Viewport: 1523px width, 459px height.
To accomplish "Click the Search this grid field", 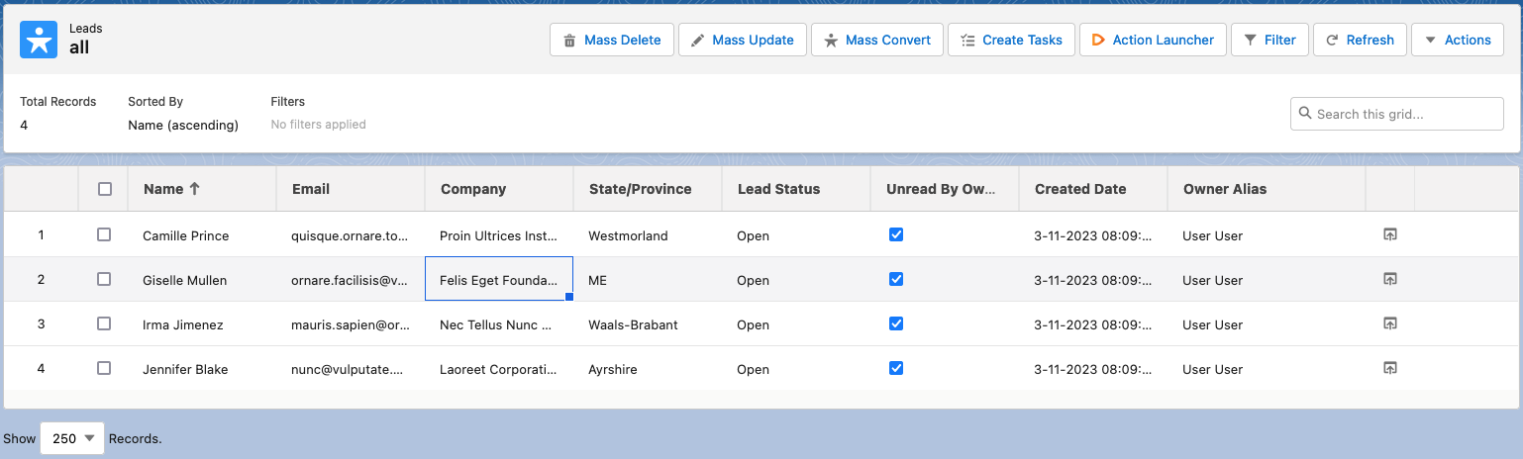I will (x=1397, y=114).
